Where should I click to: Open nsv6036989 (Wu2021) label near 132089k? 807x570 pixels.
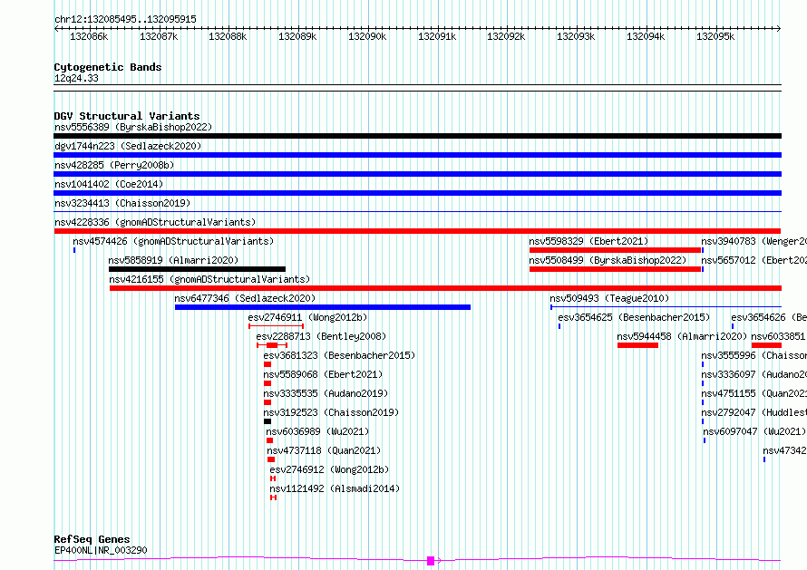tap(317, 431)
